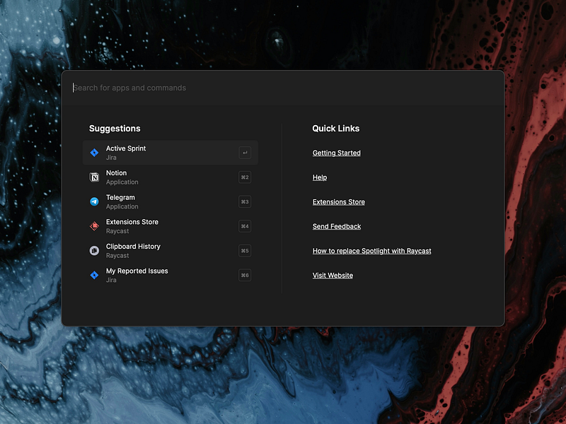Click the Jira subtitle under My Reported Issues
The image size is (566, 424).
pyautogui.click(x=111, y=280)
